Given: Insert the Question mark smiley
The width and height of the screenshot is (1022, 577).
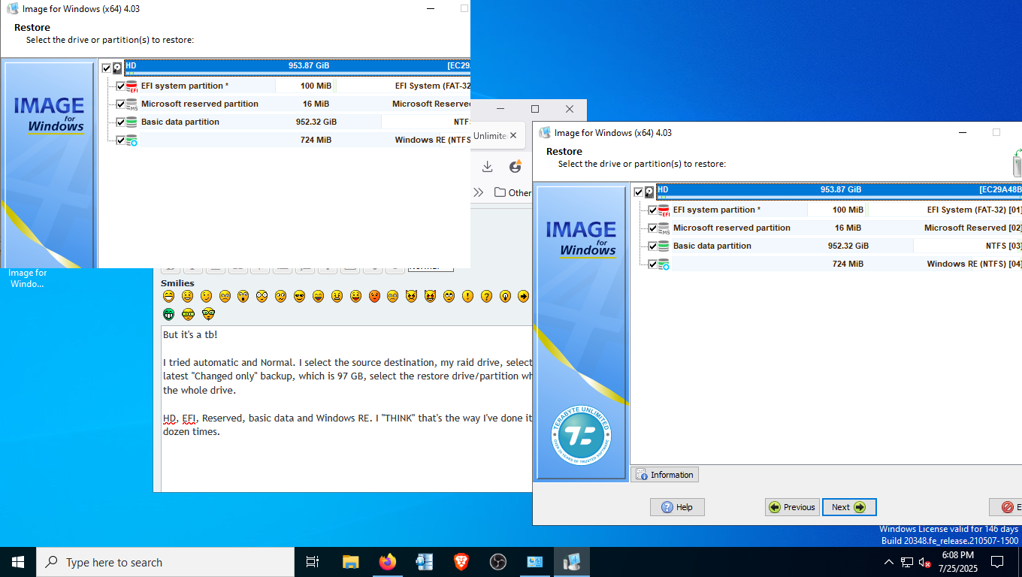Looking at the screenshot, I should (x=486, y=296).
